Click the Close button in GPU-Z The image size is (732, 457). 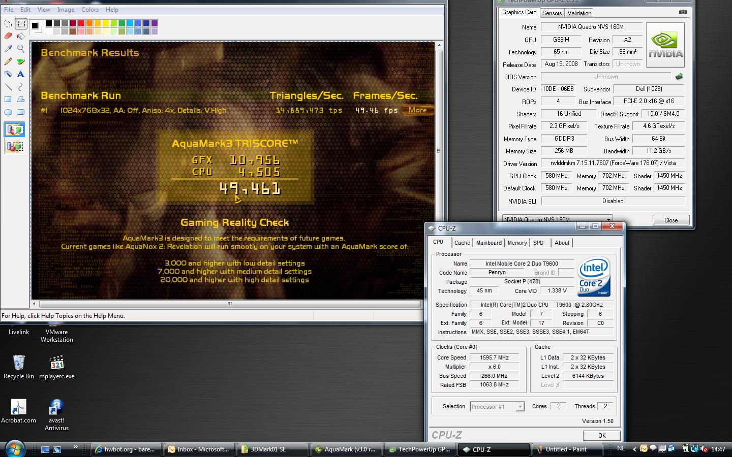(671, 220)
